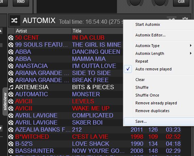Select the track IN DA CLUB
This screenshot has width=194, height=156.
88,37
